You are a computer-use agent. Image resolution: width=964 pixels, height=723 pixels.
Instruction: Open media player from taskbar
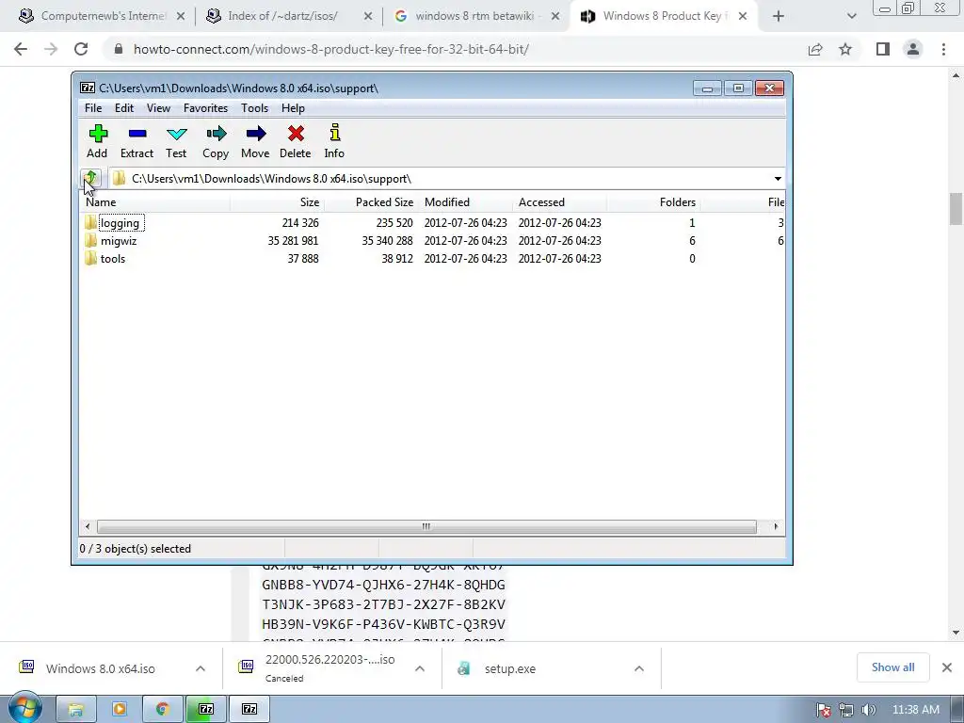coord(120,710)
